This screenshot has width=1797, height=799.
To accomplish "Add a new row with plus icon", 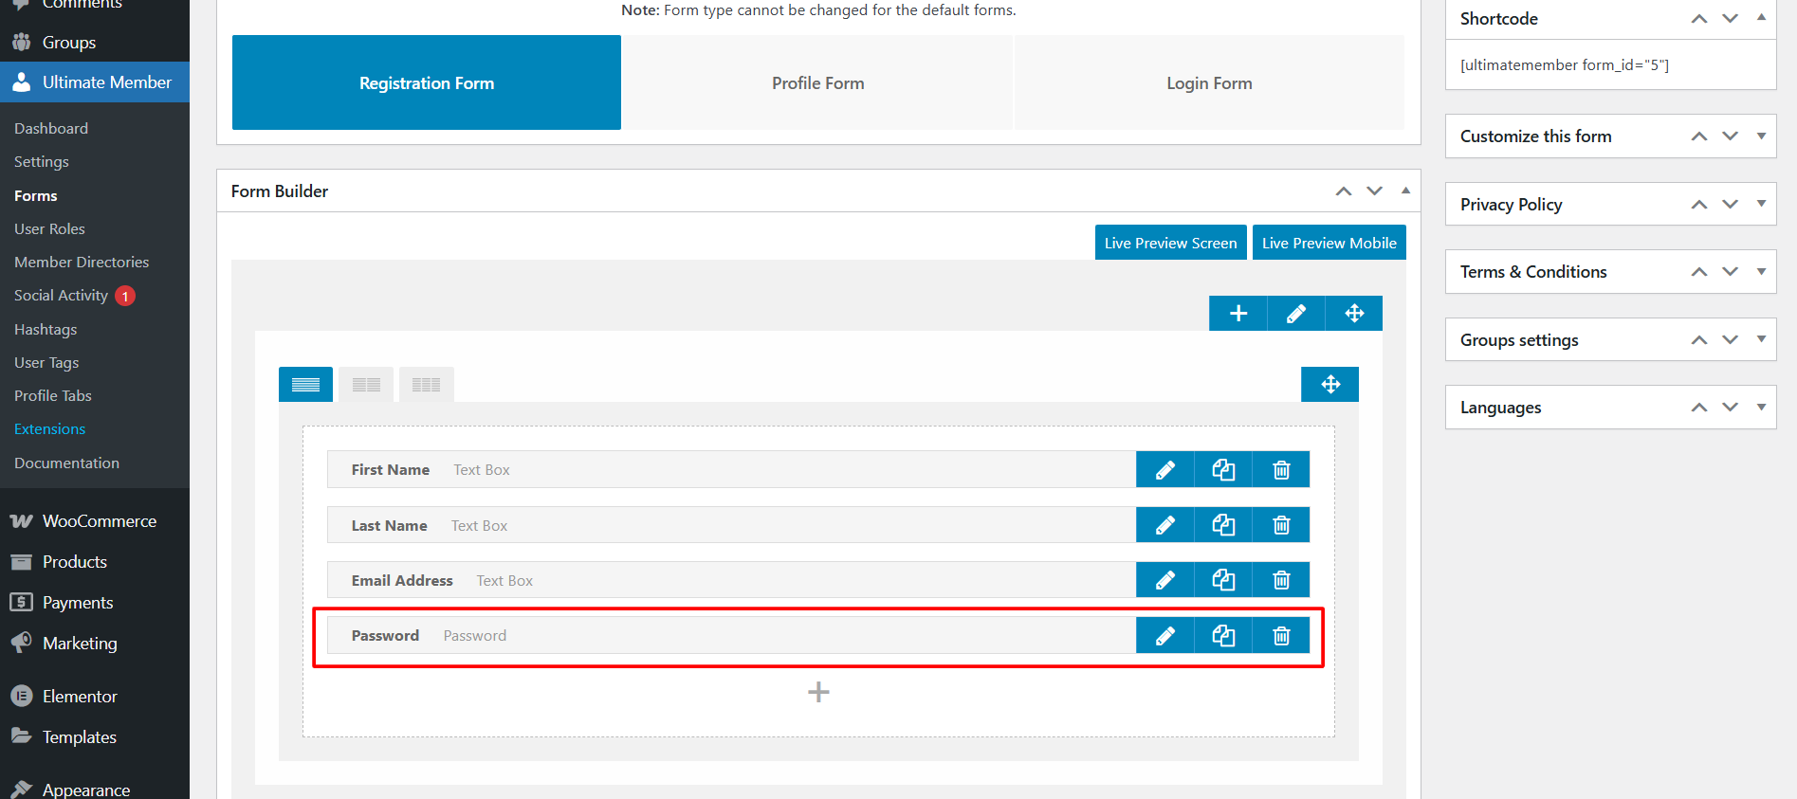I will pos(1238,314).
